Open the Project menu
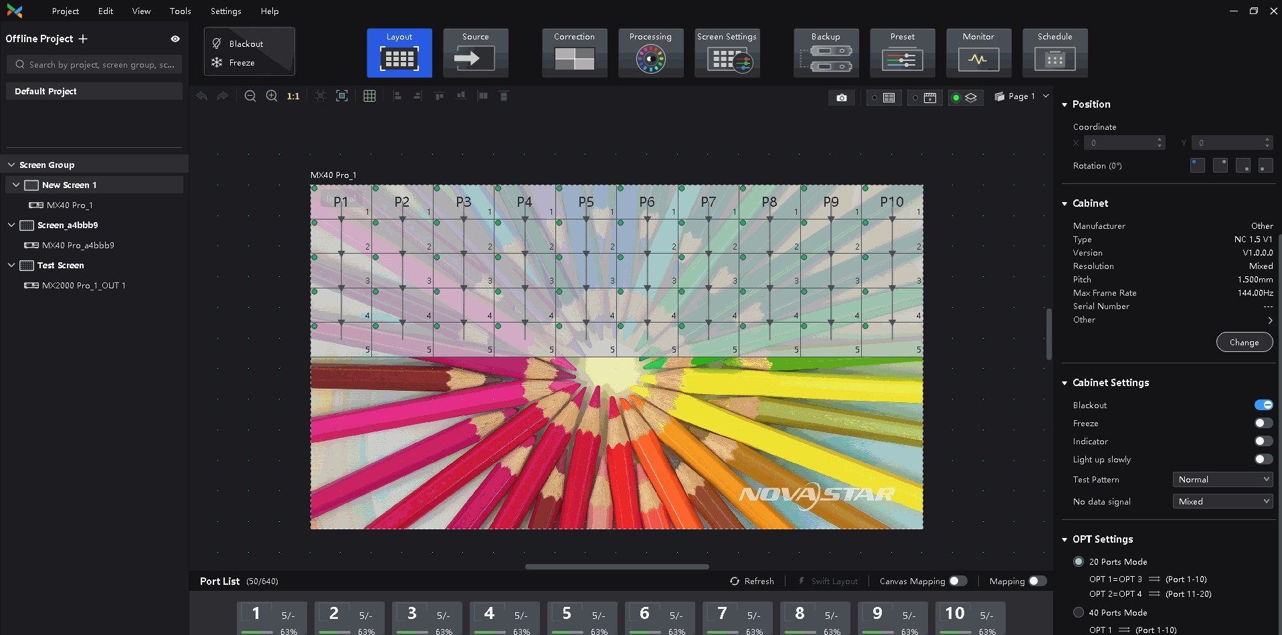The image size is (1282, 635). pyautogui.click(x=66, y=11)
